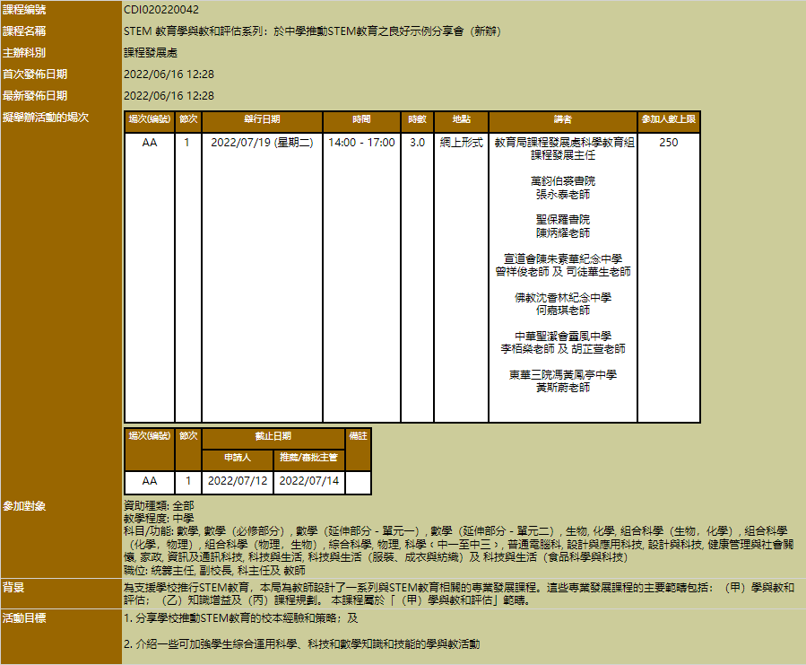Click the 截止日期 header in deadline table

273,436
